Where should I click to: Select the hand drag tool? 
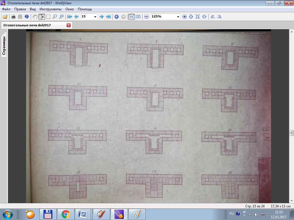click(35, 17)
